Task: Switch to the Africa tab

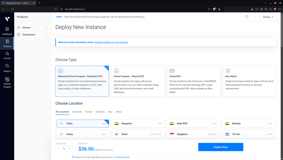Action: pos(119,112)
